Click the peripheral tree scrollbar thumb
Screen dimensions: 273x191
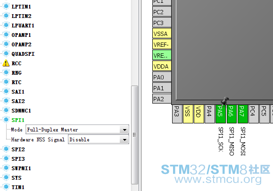point(134,135)
